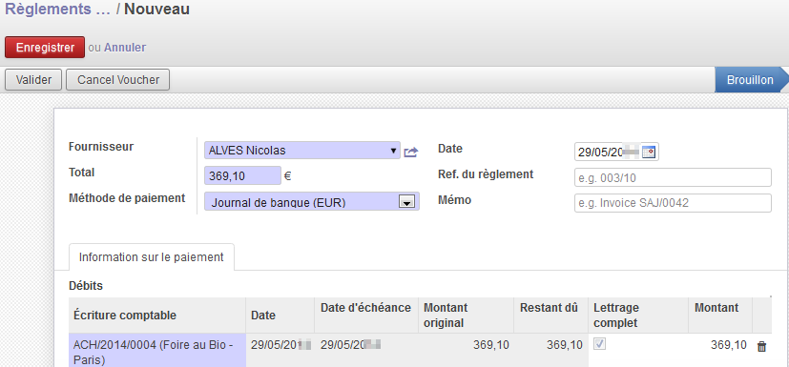
Task: Delete the ACH/2014/0004 debit line
Action: click(762, 346)
